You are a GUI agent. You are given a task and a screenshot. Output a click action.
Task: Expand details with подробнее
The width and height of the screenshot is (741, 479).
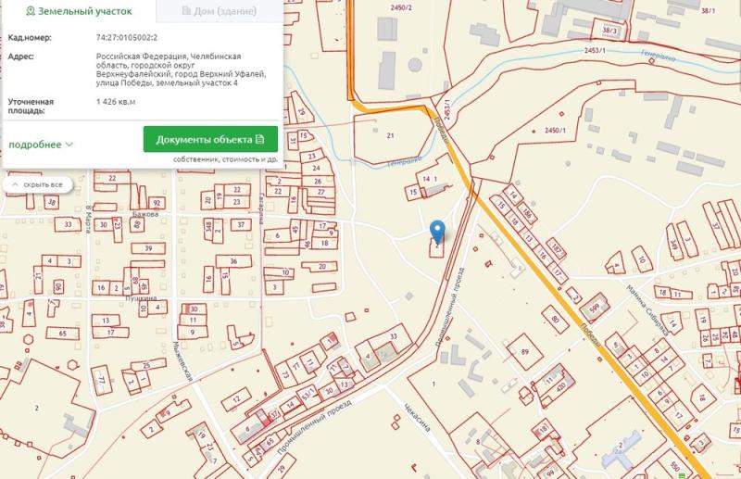[x=41, y=145]
